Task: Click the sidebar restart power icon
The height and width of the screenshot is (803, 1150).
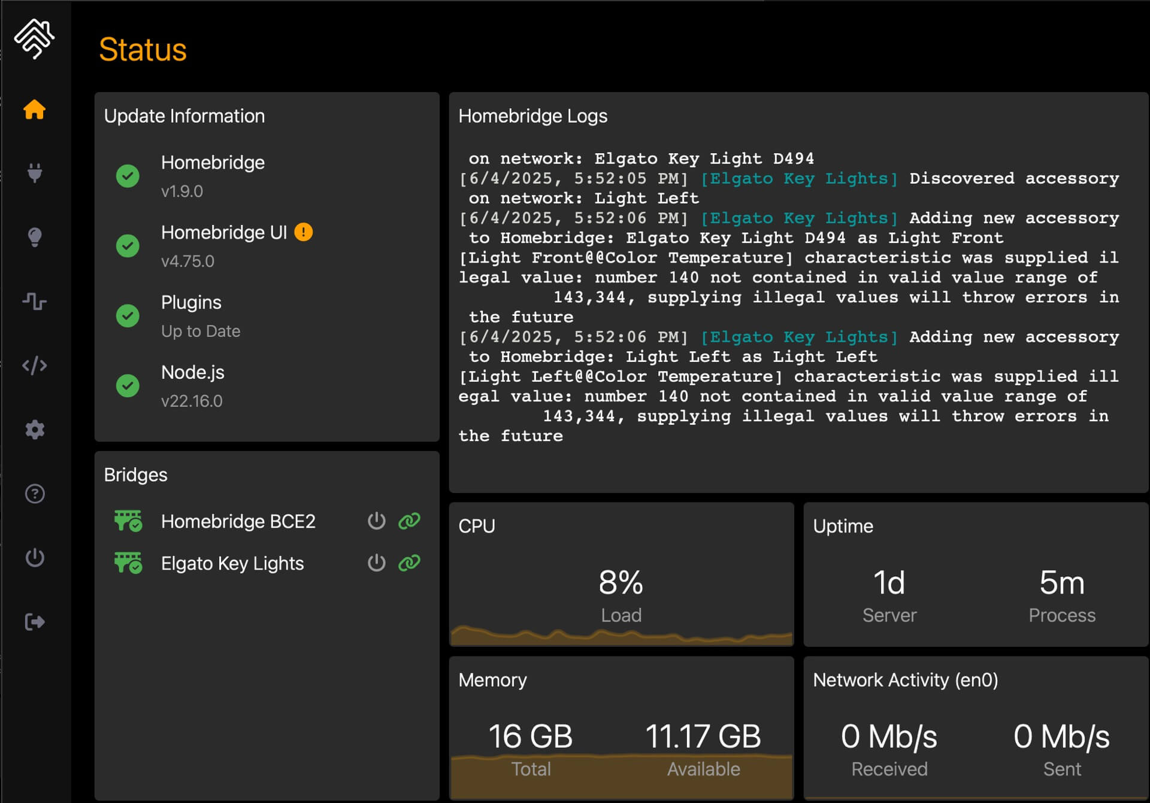Action: (35, 558)
